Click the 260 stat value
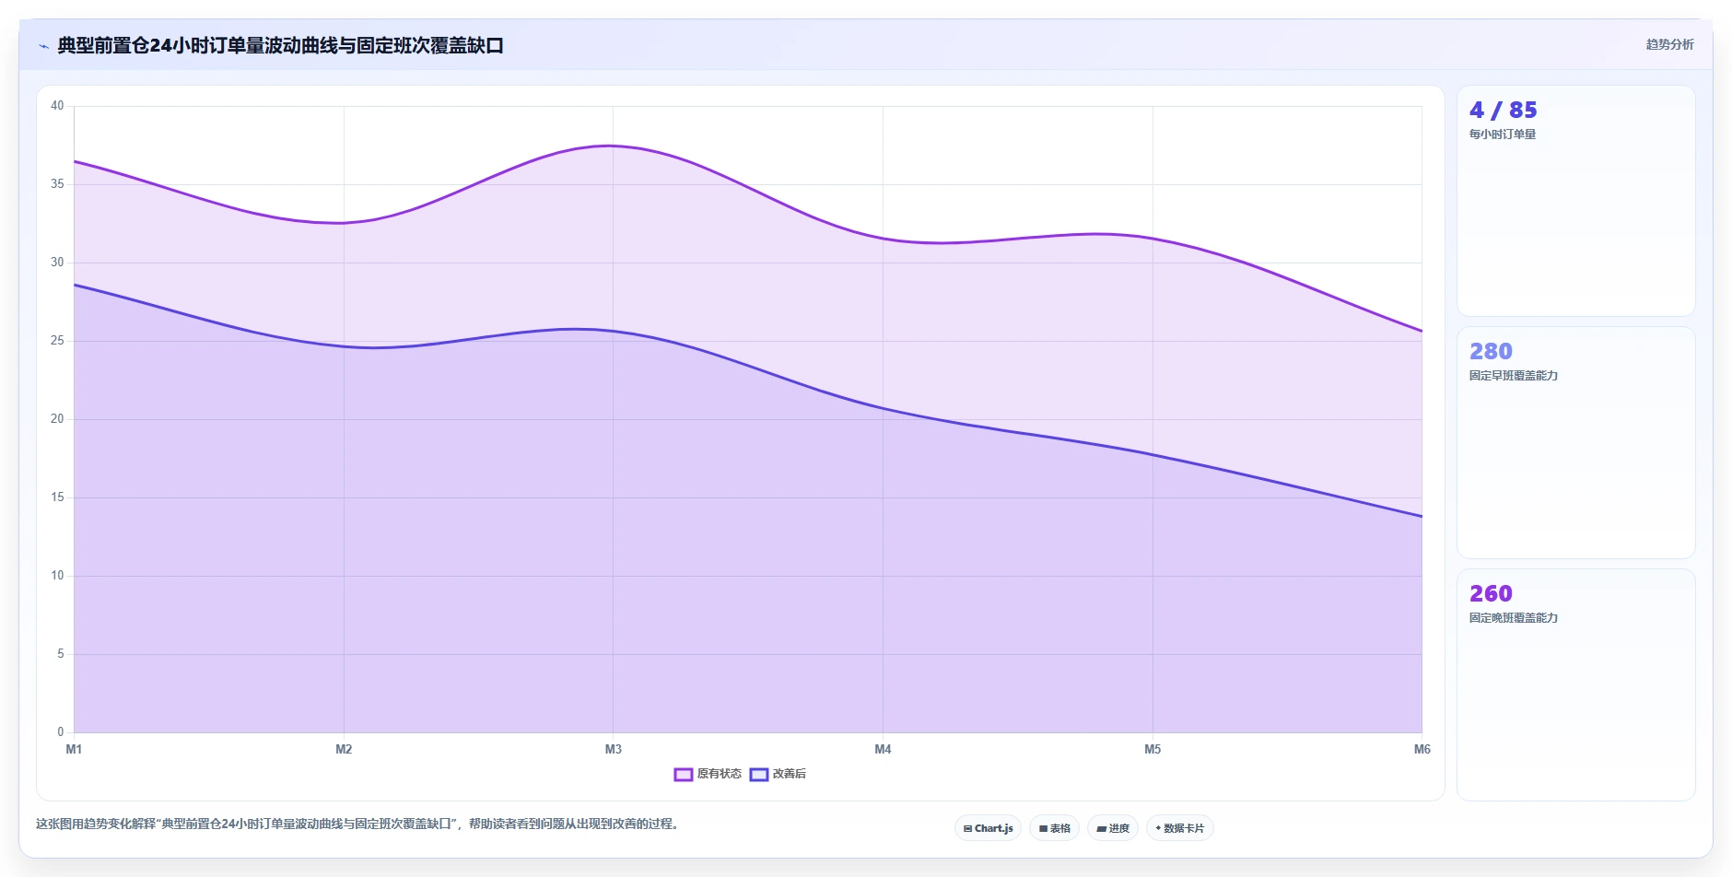The image size is (1732, 877). (1491, 593)
